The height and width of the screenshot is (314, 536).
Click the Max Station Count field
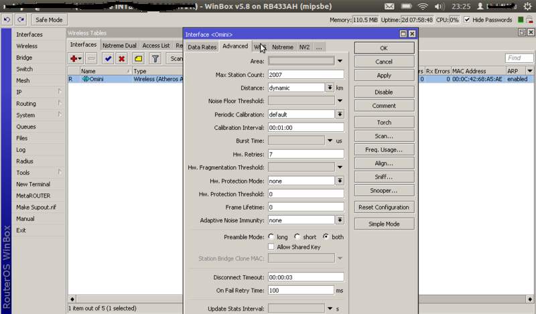coord(306,74)
